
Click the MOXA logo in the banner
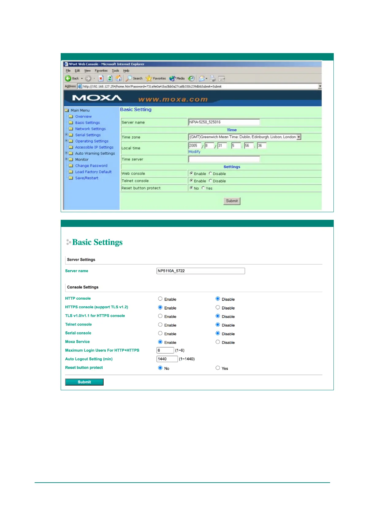click(x=97, y=98)
